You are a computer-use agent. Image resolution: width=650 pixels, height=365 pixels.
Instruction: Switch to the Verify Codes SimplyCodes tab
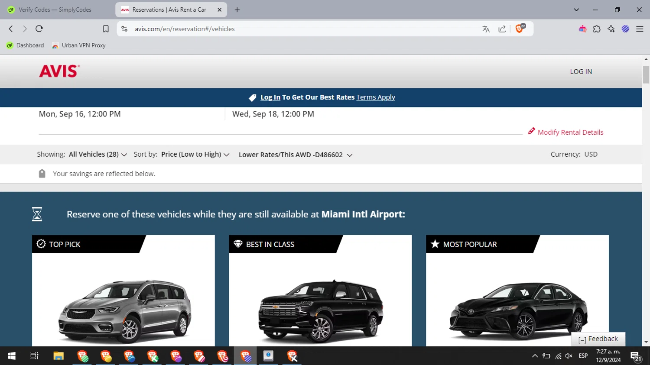56,10
